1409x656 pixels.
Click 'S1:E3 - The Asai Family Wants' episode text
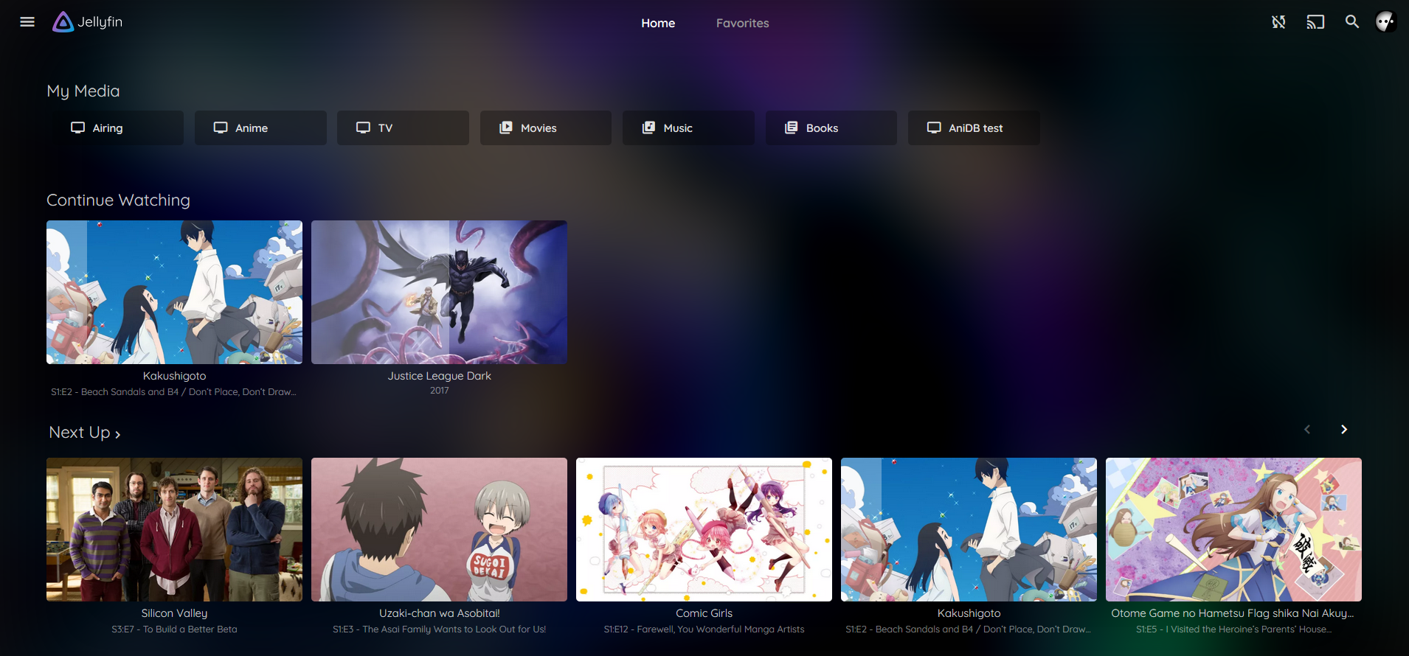click(x=439, y=629)
